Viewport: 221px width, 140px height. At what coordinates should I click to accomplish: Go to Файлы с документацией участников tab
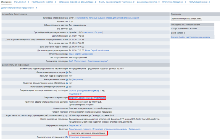coord(117,2)
